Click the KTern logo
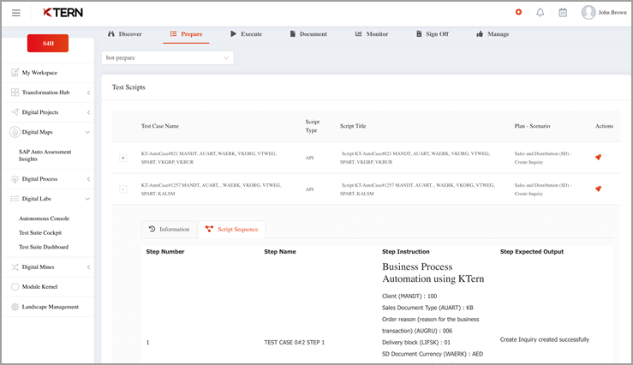633x365 pixels. pyautogui.click(x=63, y=13)
